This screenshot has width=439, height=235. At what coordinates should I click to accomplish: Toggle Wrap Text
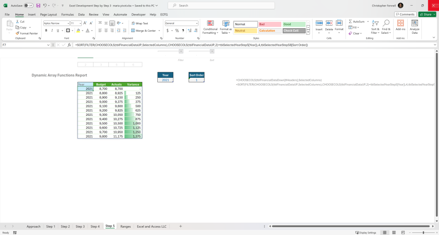(x=140, y=23)
